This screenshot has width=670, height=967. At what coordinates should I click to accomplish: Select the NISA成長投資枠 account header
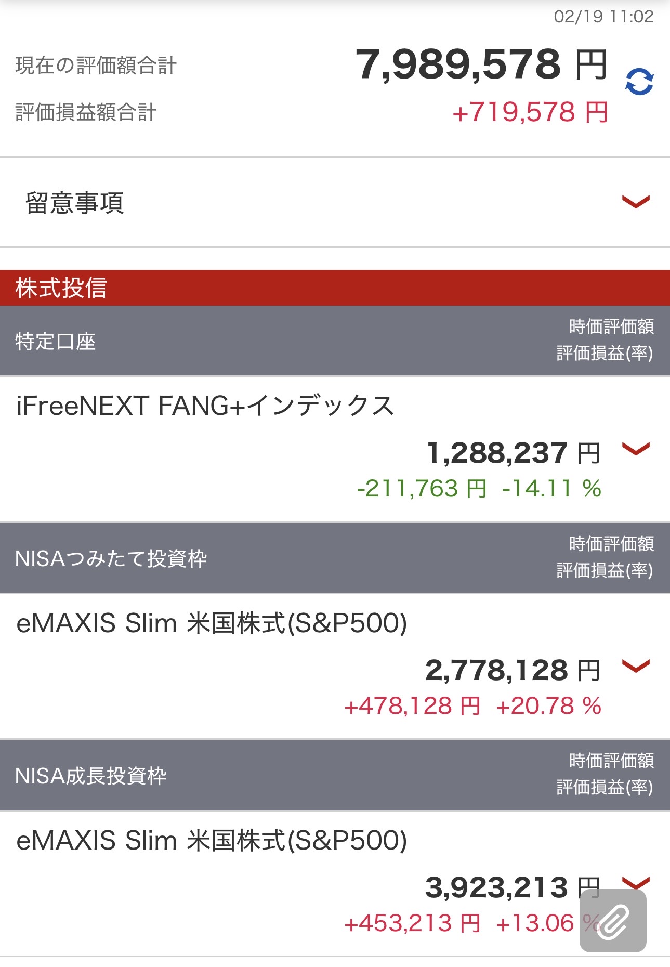[91, 776]
